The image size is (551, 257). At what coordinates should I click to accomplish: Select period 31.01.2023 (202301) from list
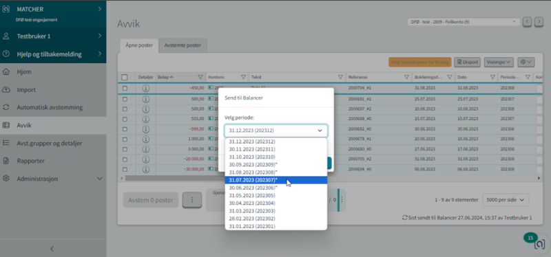pos(276,227)
